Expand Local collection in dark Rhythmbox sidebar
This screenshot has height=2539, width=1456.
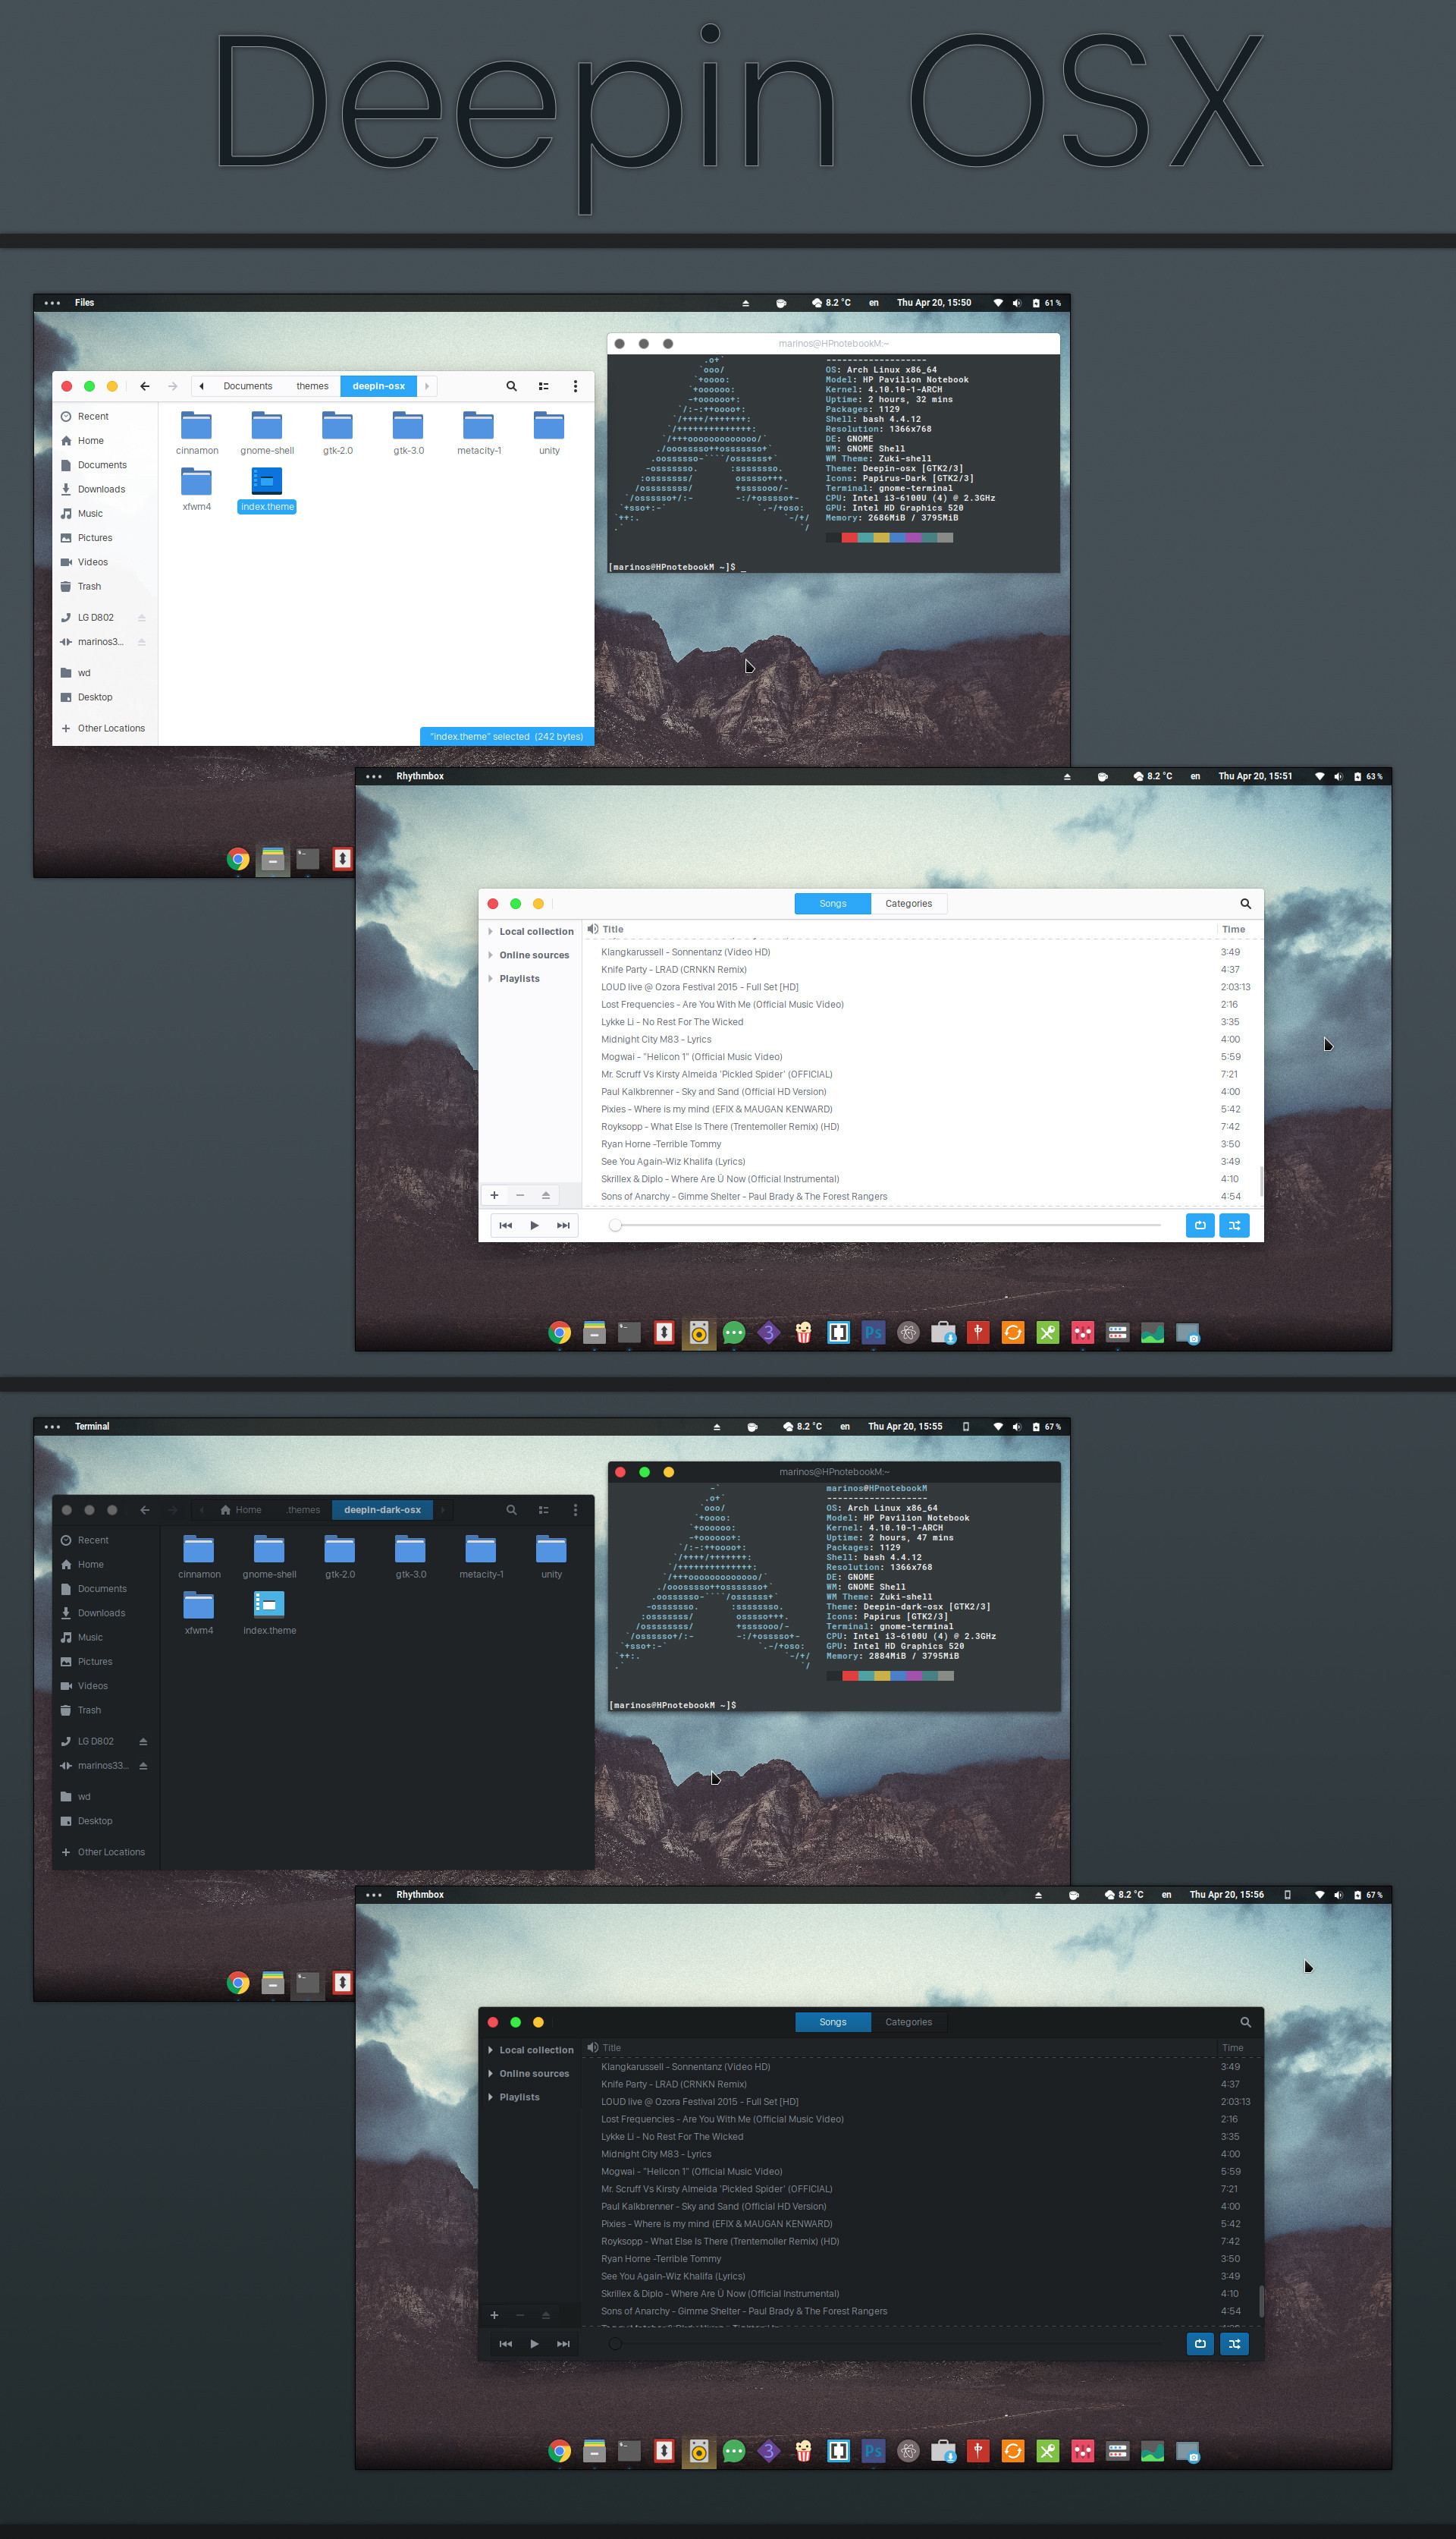pyautogui.click(x=491, y=2050)
